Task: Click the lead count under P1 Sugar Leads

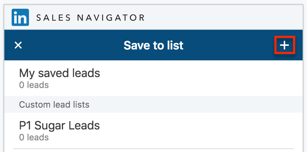Action: (x=34, y=137)
